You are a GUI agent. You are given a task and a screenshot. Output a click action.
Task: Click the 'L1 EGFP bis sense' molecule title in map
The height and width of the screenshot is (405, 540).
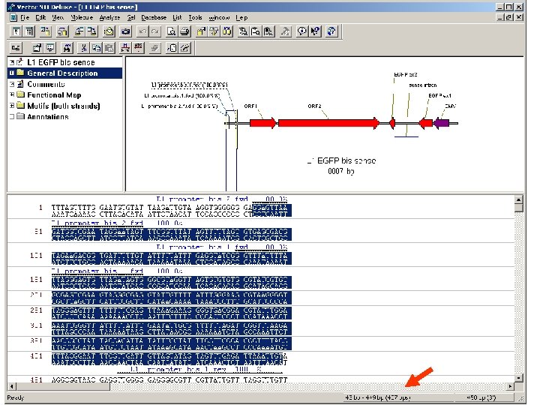(341, 160)
